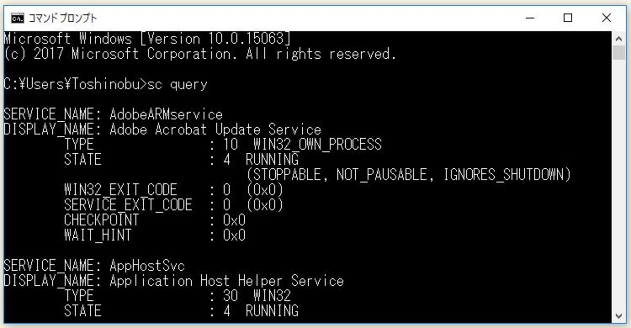Click the WIN32_EXIT_CODE label
Screen dimensions: 631x328
[120, 190]
